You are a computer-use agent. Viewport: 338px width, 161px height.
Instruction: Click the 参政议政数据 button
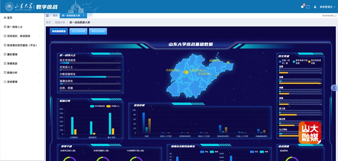click(x=98, y=31)
